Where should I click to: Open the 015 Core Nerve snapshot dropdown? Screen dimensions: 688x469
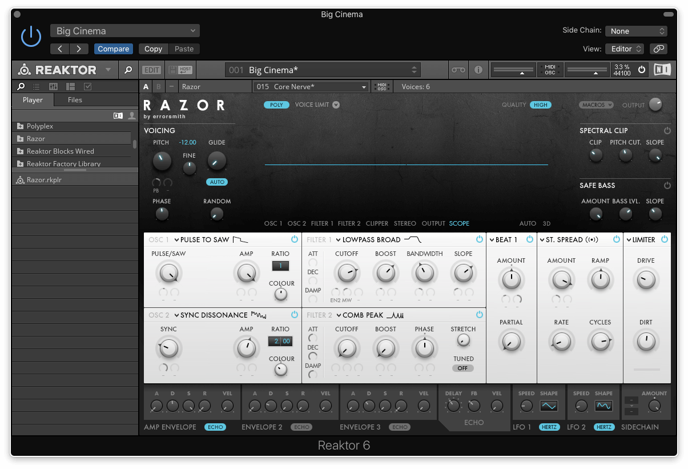pos(311,86)
